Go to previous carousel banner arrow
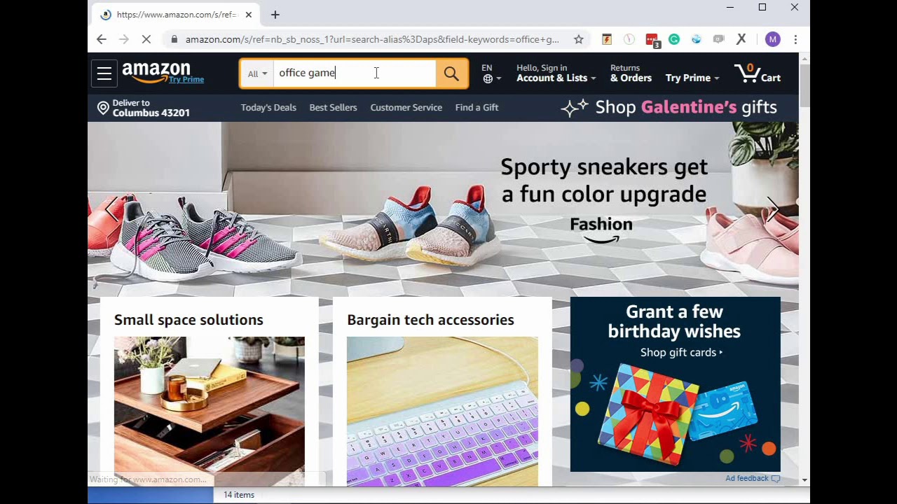 [111, 209]
